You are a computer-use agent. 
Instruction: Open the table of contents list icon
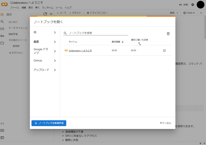point(2,14)
